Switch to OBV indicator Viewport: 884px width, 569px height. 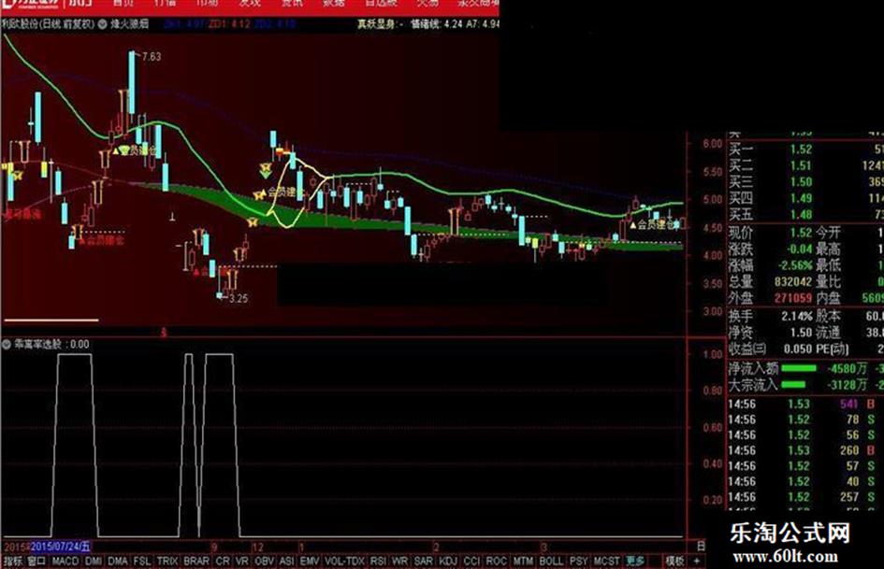(264, 562)
